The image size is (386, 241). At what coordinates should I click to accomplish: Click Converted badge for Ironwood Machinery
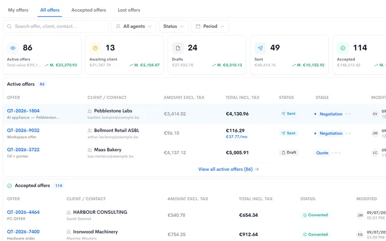pos(315,235)
